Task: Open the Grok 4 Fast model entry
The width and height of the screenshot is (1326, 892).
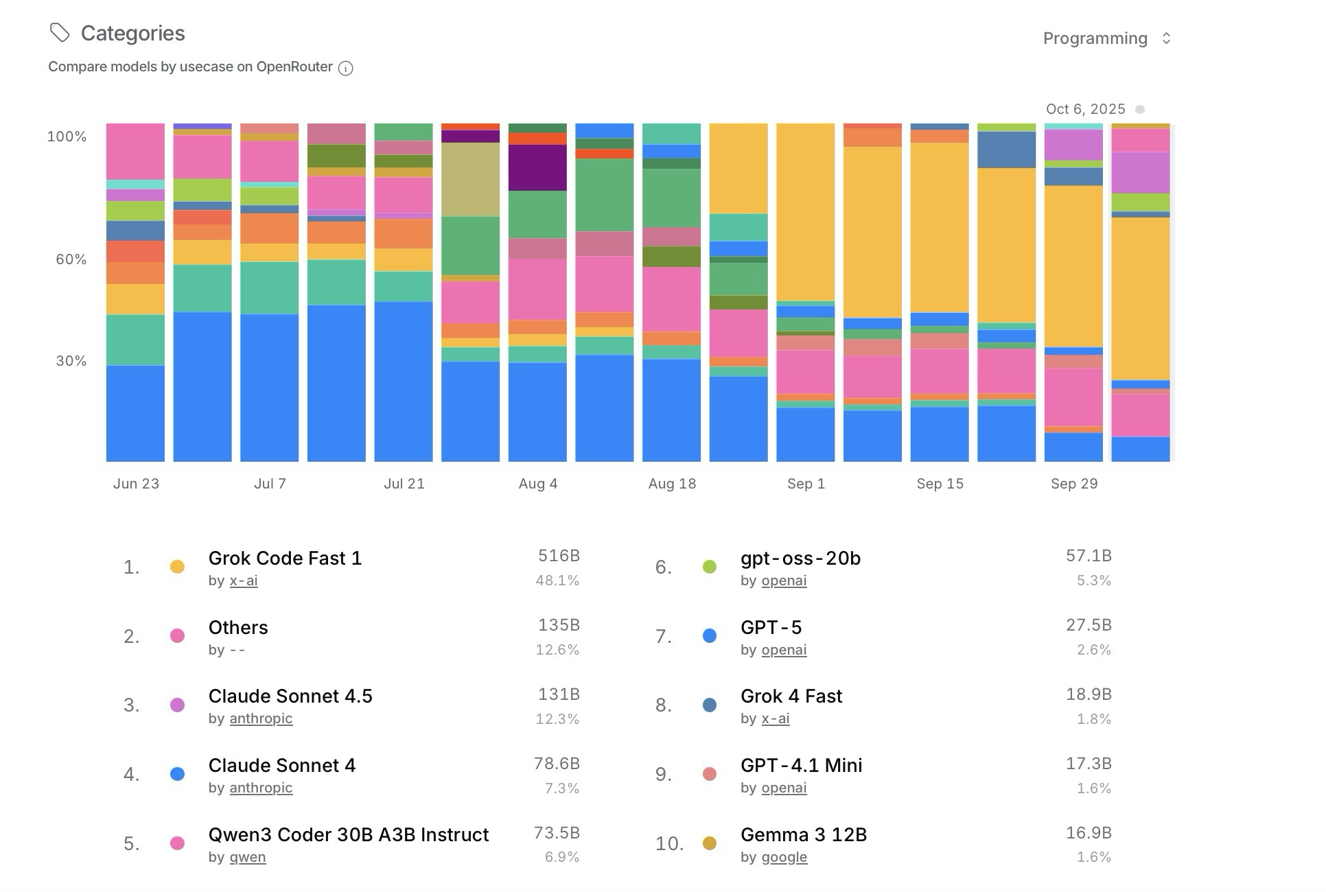Action: pos(791,696)
